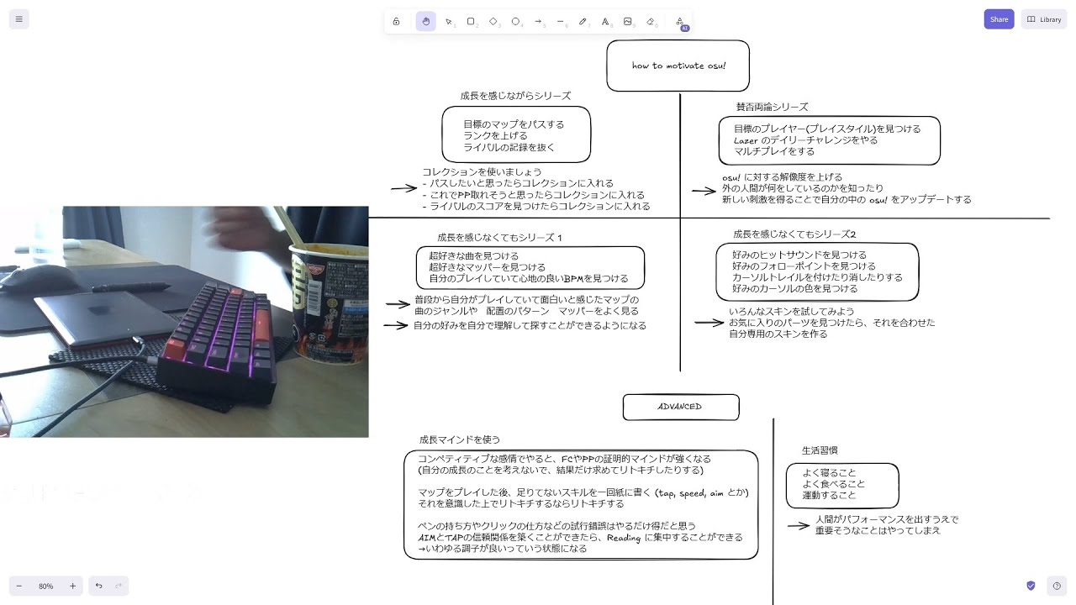Select the Text tool
1076x605 pixels.
605,21
